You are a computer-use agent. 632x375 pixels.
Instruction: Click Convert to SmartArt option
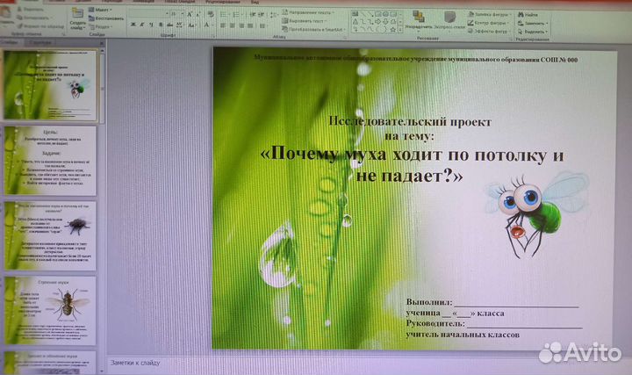[x=314, y=30]
